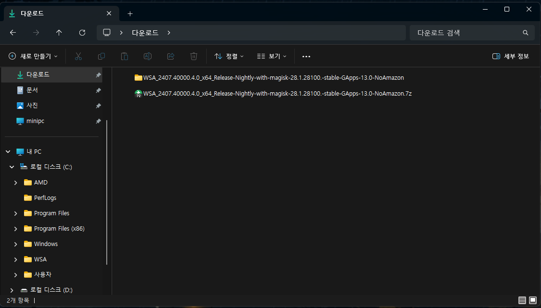Open the more options ellipsis menu
This screenshot has width=541, height=308.
(306, 56)
